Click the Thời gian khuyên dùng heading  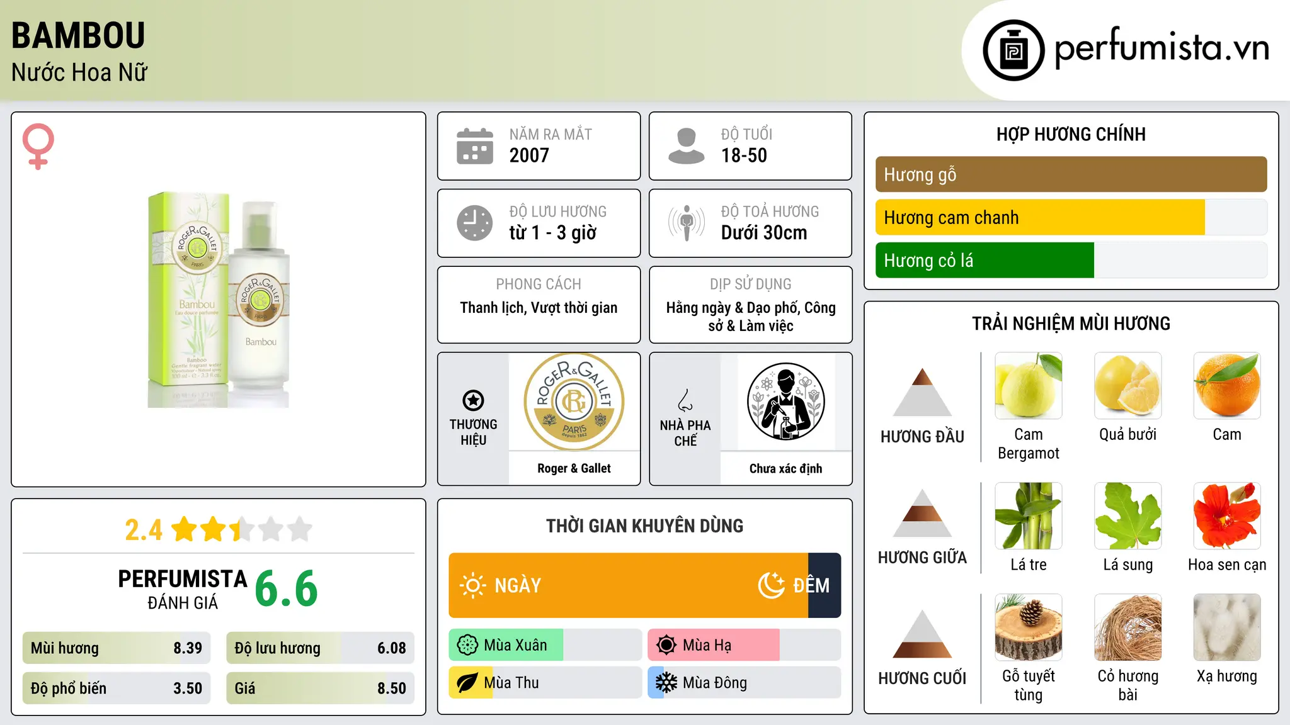[644, 525]
